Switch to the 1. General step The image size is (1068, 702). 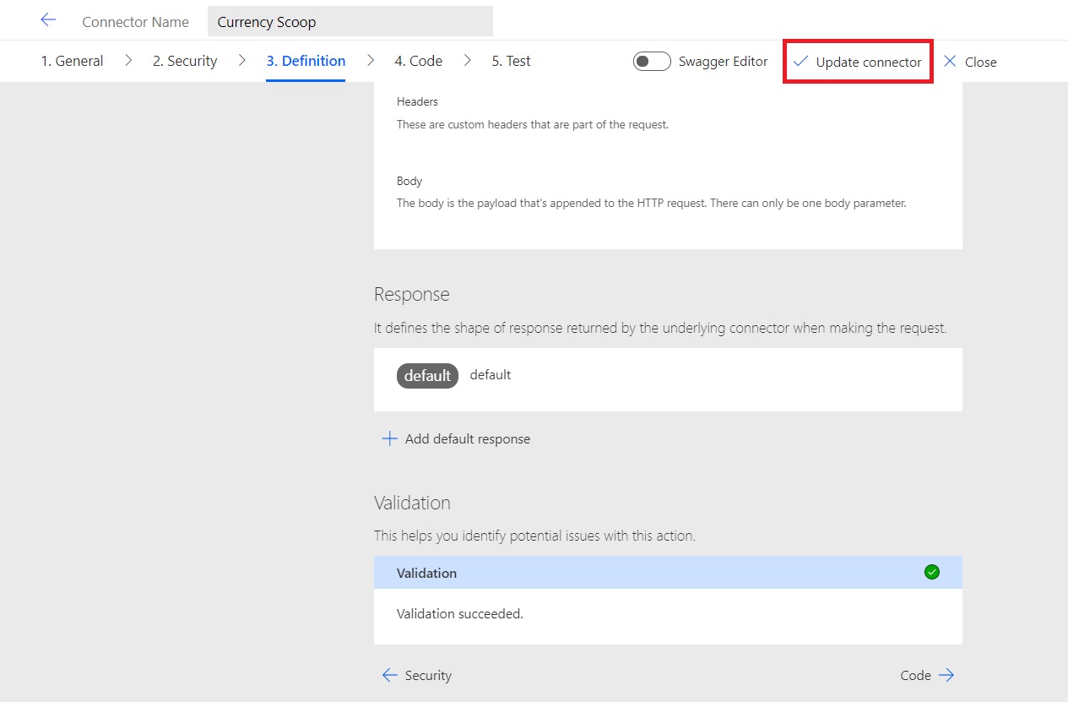tap(72, 60)
